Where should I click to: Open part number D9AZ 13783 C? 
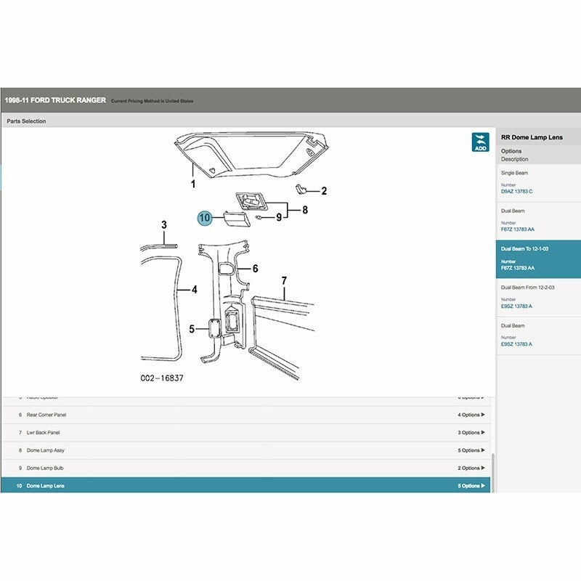tap(516, 191)
